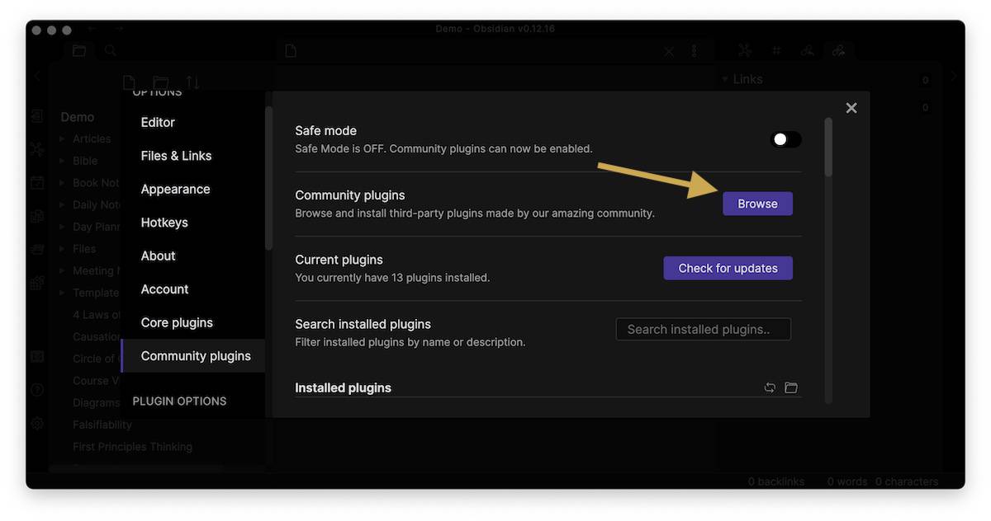
Task: Click the 0 backlinks status entry
Action: (776, 481)
